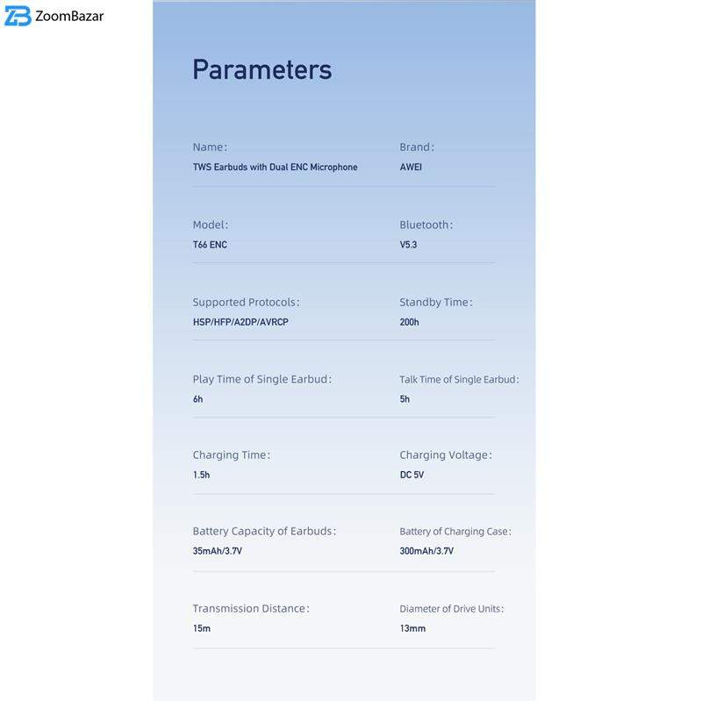The width and height of the screenshot is (702, 702).
Task: Click the Bluetooth label
Action: click(426, 225)
